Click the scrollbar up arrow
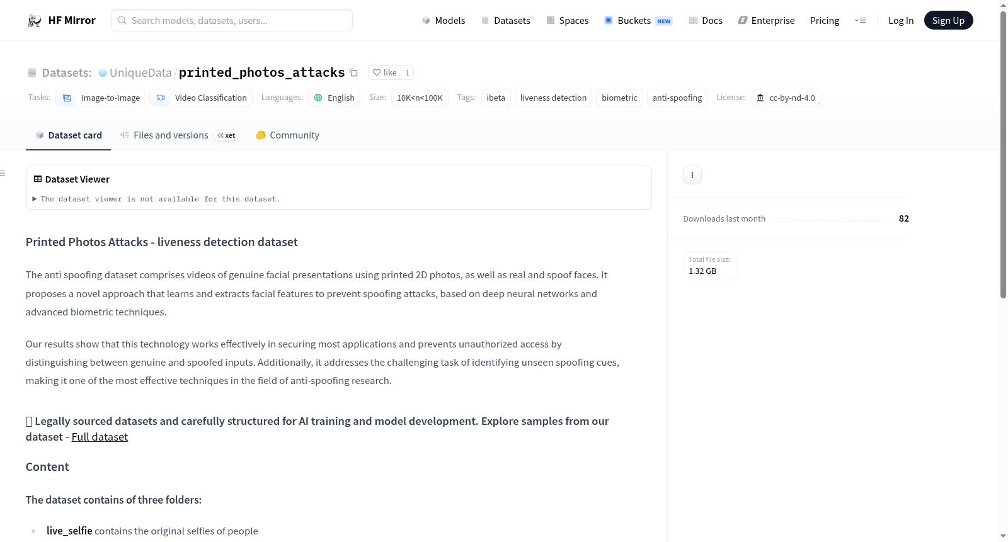This screenshot has height=542, width=1008. (1003, 5)
